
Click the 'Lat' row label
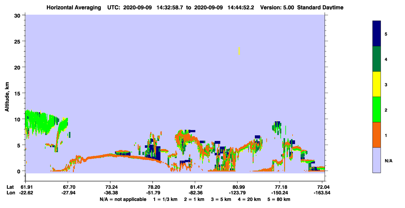pyautogui.click(x=10, y=187)
